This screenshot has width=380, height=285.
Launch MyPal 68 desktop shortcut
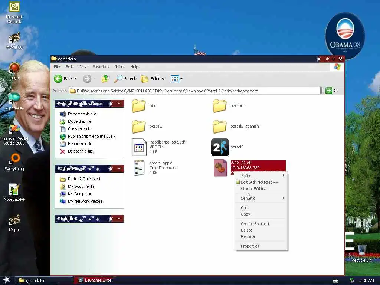click(x=14, y=41)
